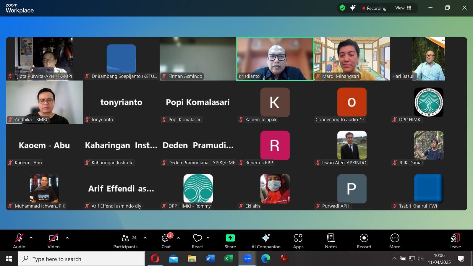
Task: Open Mail app from taskbar
Action: [x=174, y=259]
